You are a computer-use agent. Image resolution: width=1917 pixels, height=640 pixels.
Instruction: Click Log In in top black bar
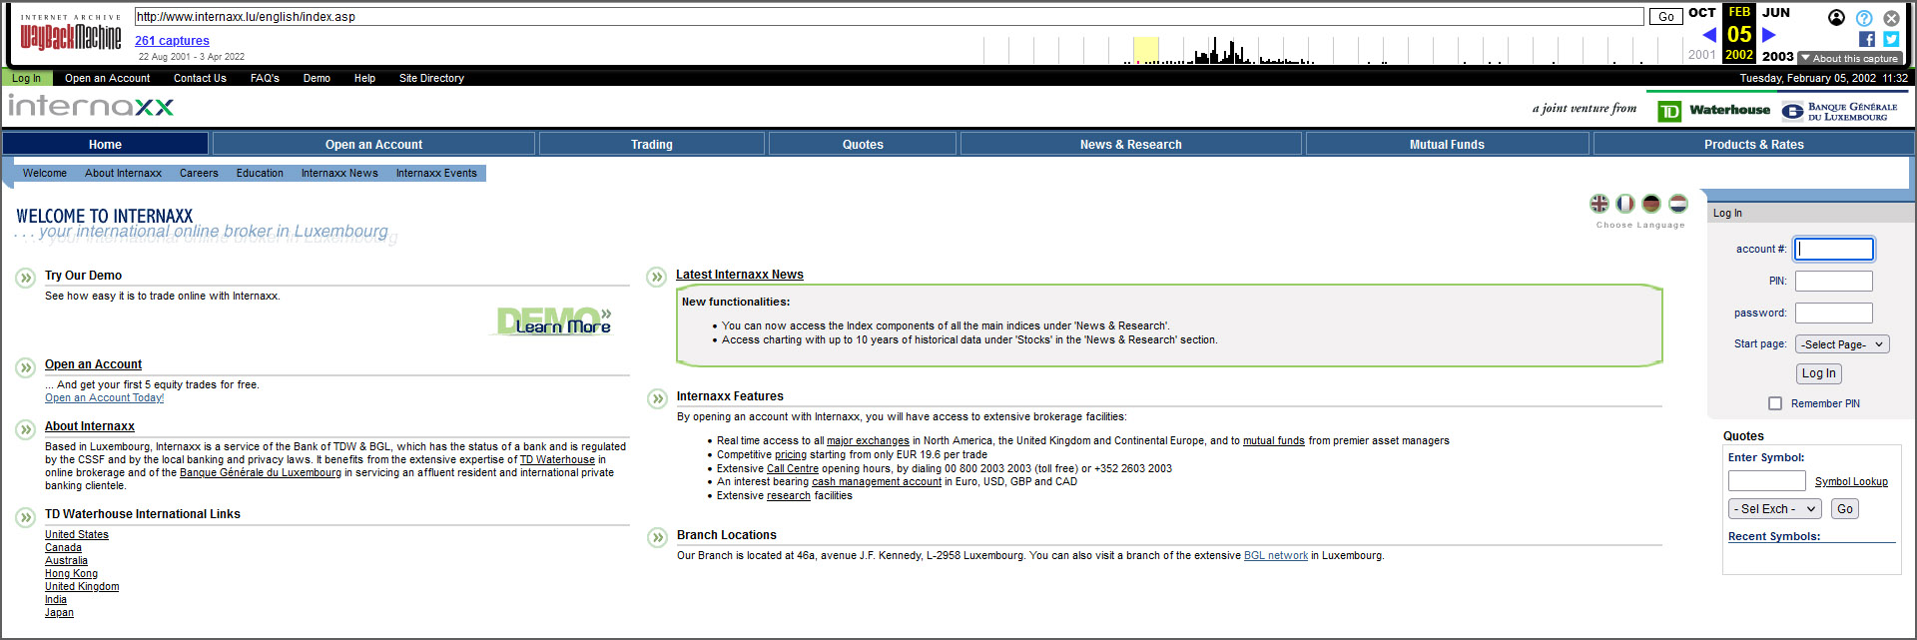point(27,78)
